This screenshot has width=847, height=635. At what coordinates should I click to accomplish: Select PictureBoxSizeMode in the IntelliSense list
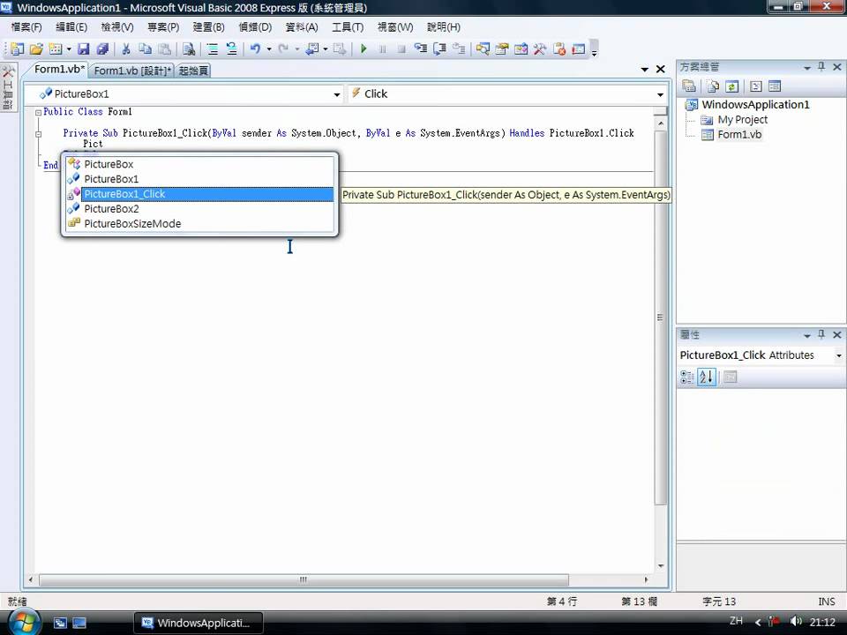pos(199,223)
